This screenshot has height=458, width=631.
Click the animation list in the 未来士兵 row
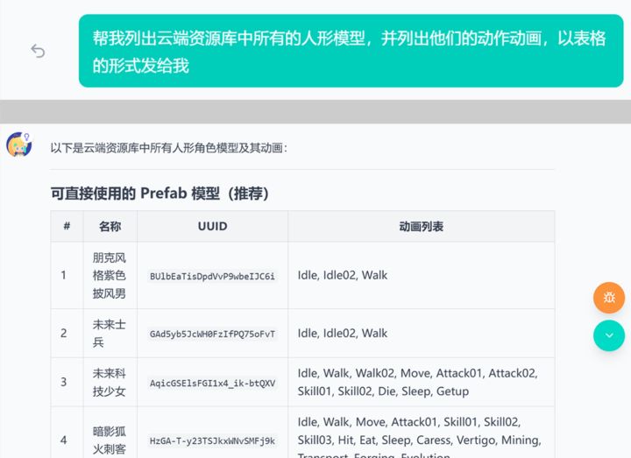343,334
